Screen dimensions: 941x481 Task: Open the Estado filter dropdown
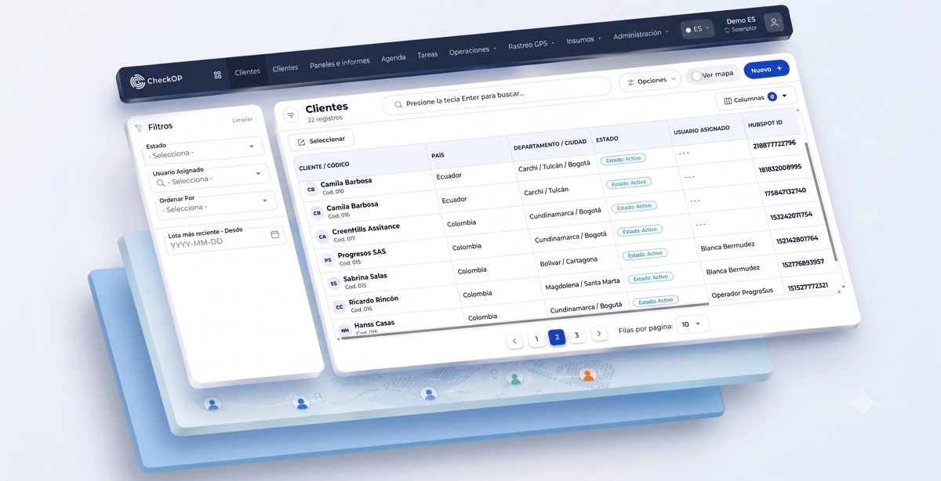point(205,151)
